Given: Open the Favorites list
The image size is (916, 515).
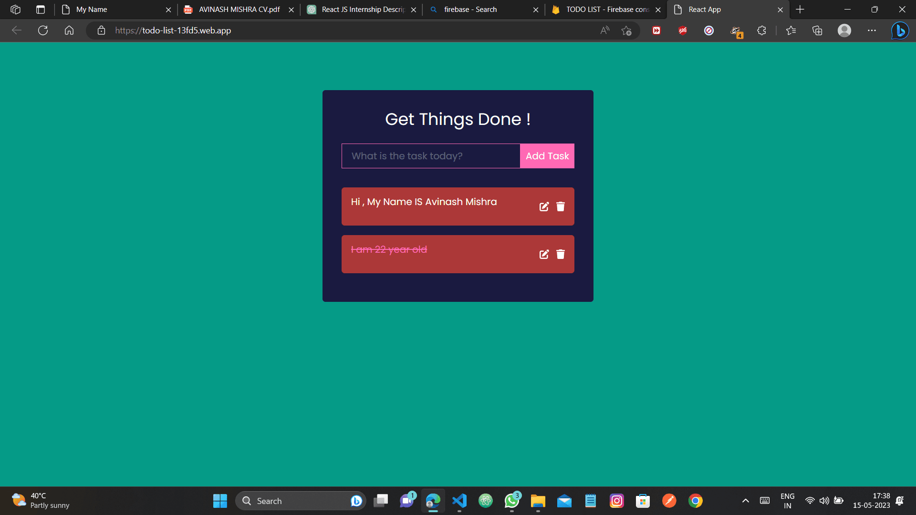Looking at the screenshot, I should [x=791, y=31].
